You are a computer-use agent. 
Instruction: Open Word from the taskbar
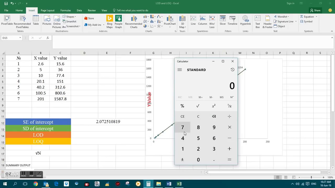[169, 184]
